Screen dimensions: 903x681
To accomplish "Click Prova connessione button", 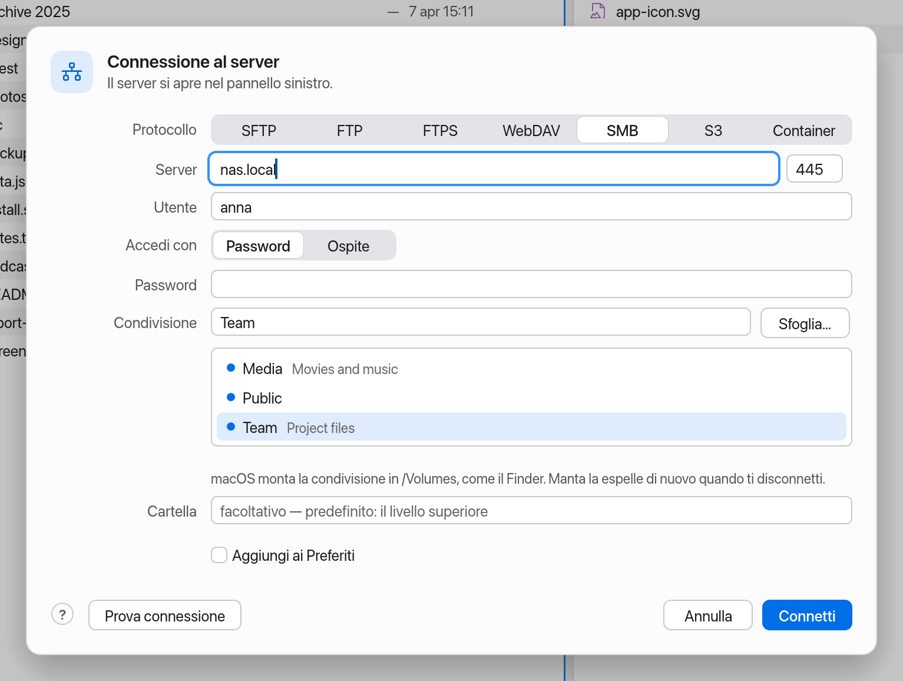I will click(x=165, y=616).
